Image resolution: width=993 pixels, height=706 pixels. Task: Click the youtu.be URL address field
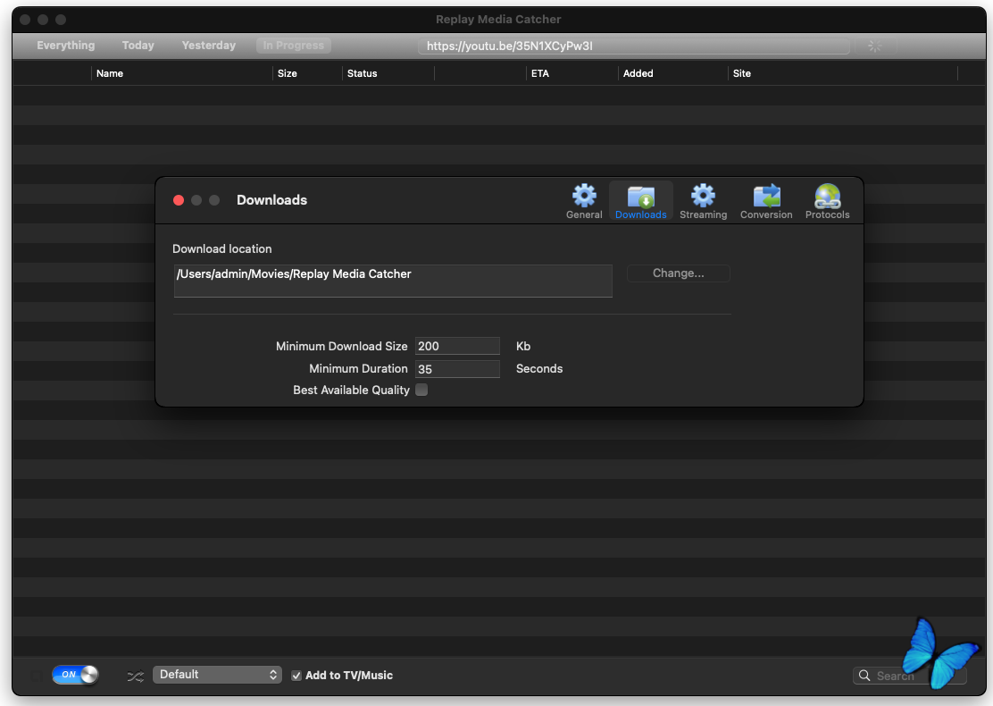(x=633, y=46)
